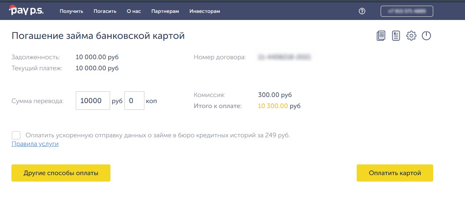The image size is (465, 204).
Task: Click the single document form icon
Action: (x=396, y=36)
